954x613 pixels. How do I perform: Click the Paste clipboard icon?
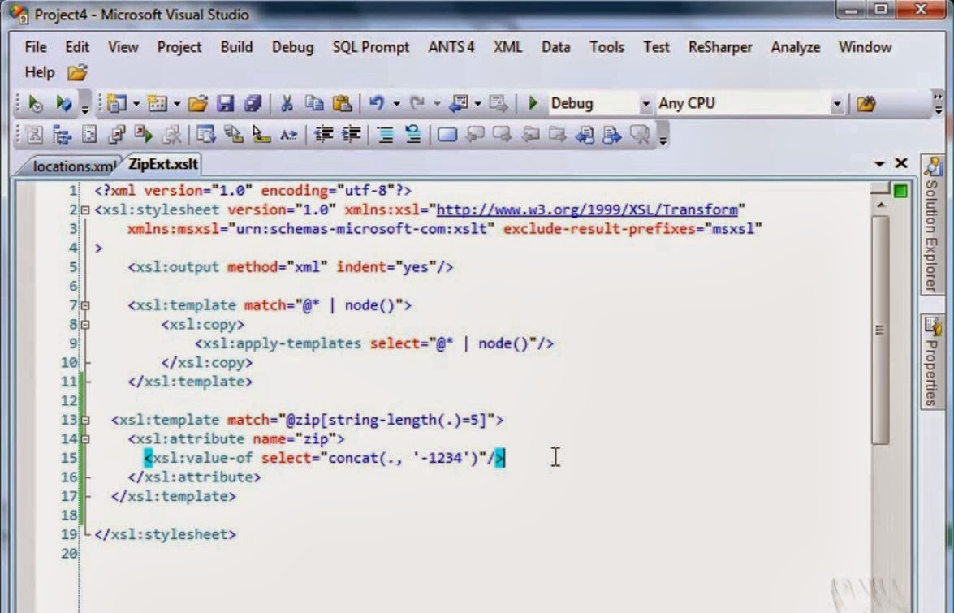coord(342,103)
